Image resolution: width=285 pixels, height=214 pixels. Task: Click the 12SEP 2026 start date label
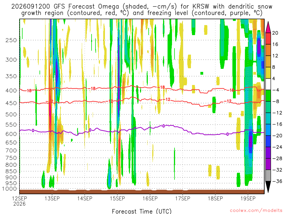[x=19, y=201]
